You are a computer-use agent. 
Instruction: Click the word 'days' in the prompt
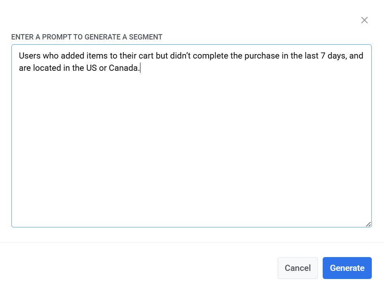coord(337,56)
